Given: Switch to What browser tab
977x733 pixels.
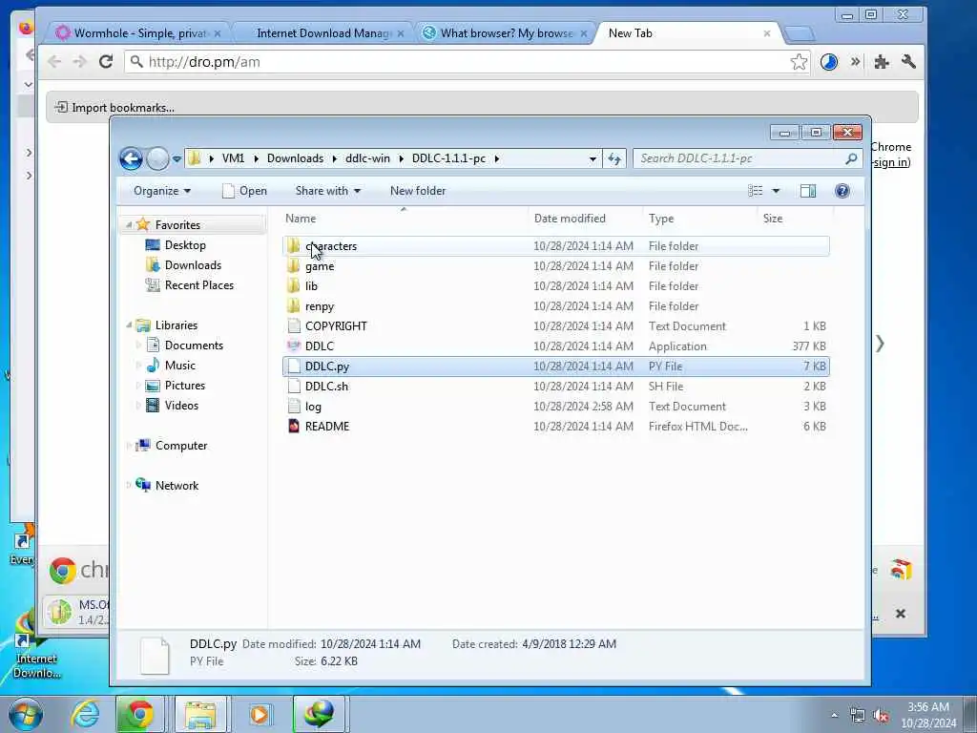Looking at the screenshot, I should pos(506,33).
